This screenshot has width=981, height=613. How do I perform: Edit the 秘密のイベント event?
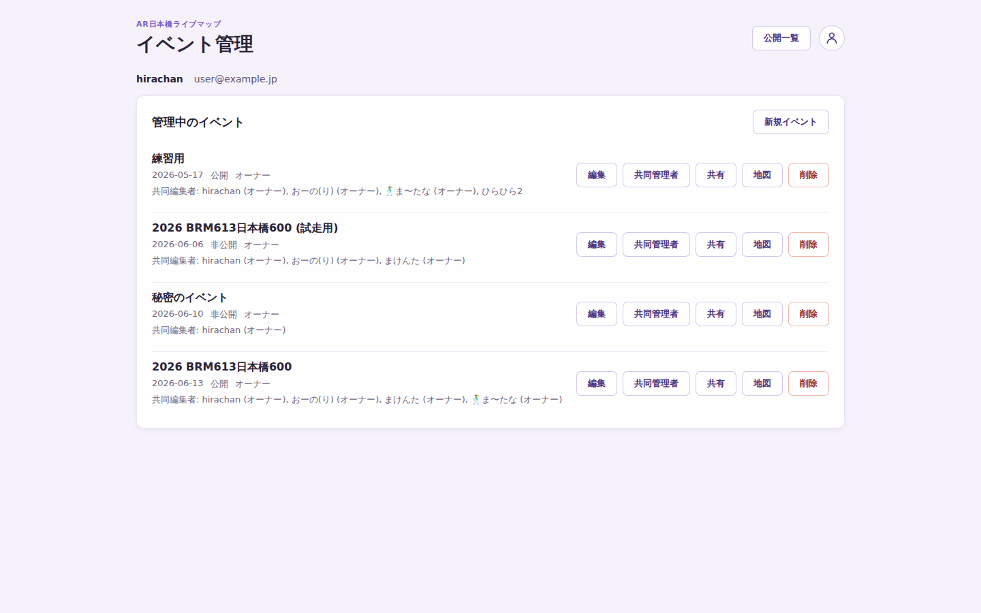[x=596, y=314]
